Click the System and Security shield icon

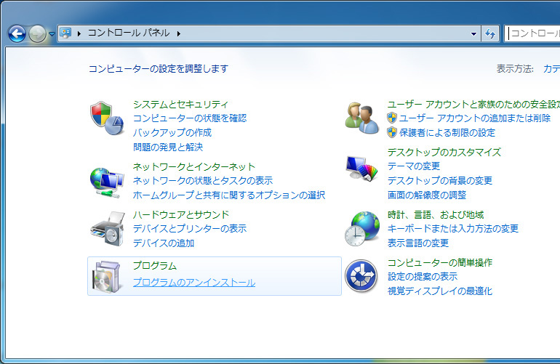pyautogui.click(x=107, y=118)
